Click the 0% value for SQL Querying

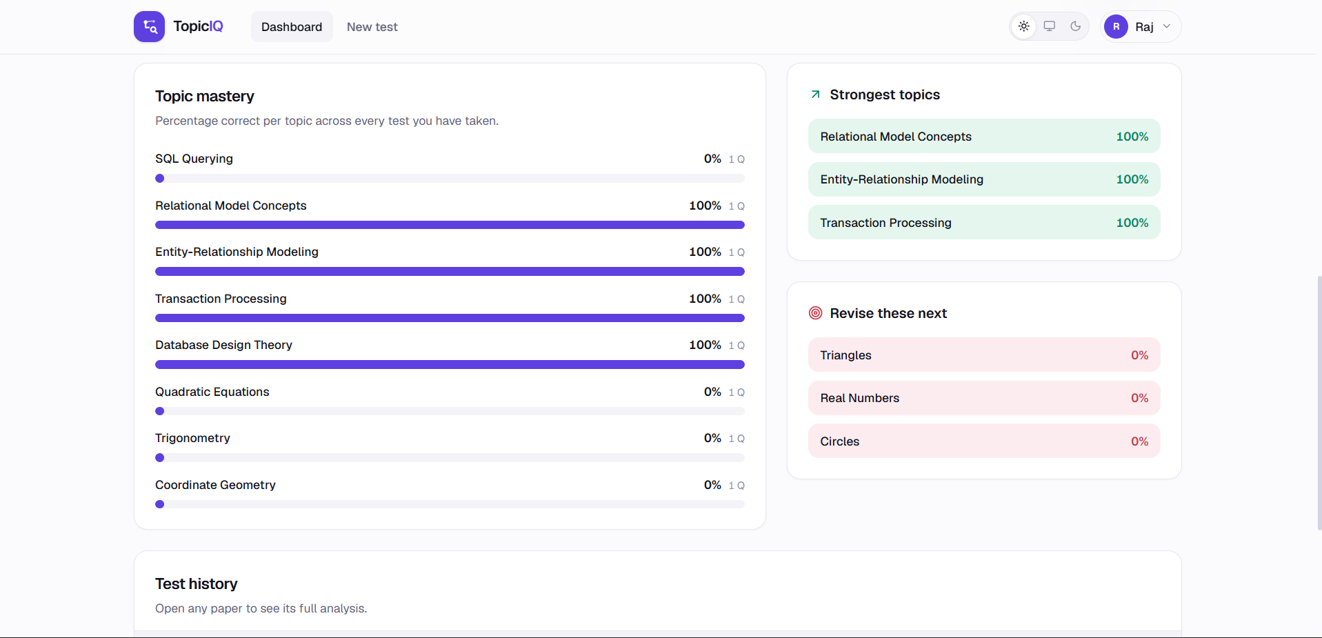[712, 159]
